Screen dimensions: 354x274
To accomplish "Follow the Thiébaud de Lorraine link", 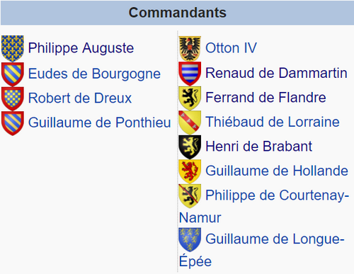I will 273,122.
